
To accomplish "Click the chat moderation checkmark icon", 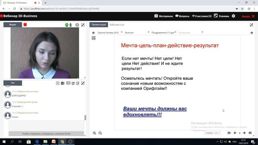I will [x=78, y=83].
